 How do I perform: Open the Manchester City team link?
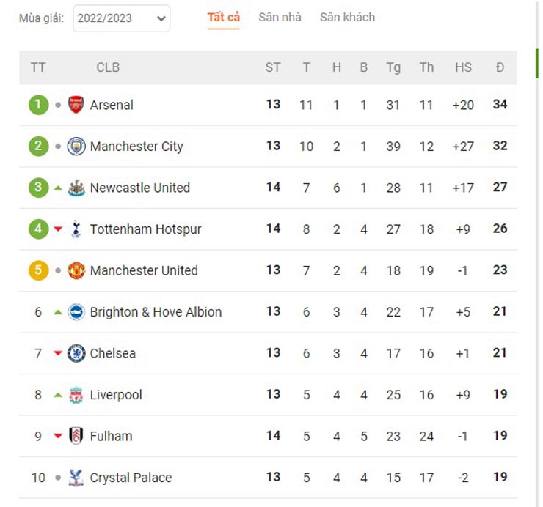click(x=136, y=147)
